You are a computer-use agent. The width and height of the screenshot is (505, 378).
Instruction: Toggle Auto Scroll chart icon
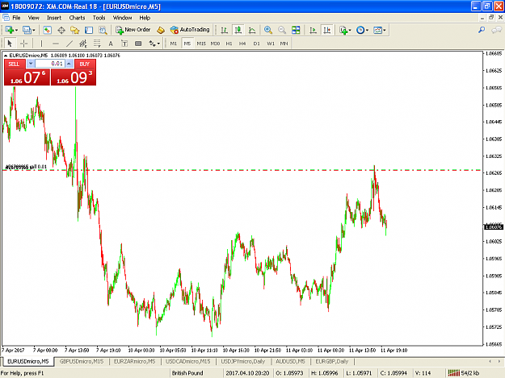[x=313, y=30]
